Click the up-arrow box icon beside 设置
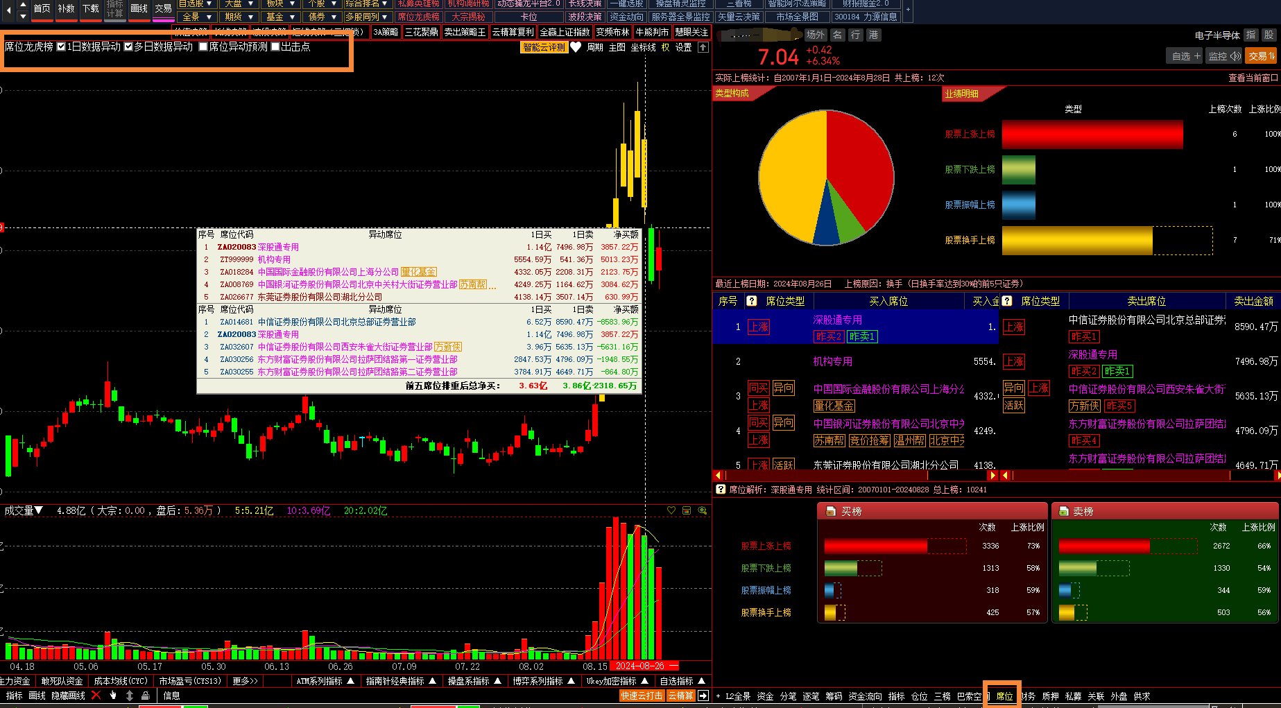The height and width of the screenshot is (708, 1281). click(703, 47)
